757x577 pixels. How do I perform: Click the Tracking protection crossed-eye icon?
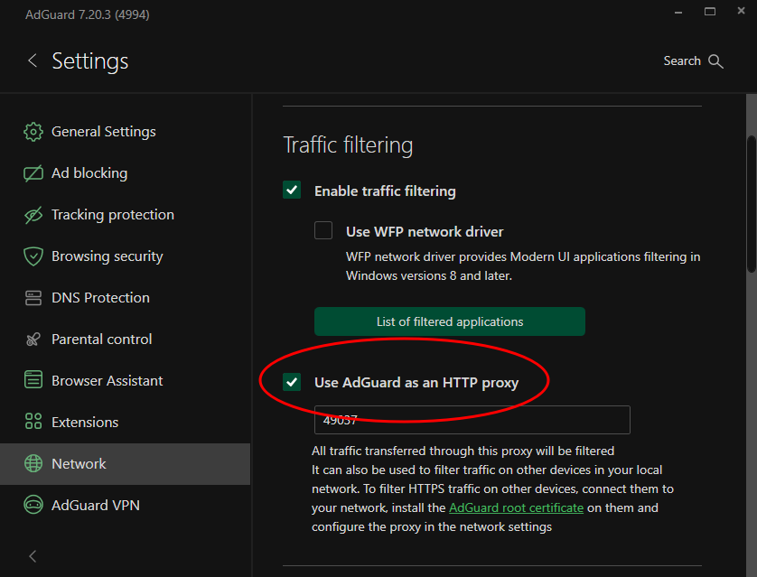33,215
